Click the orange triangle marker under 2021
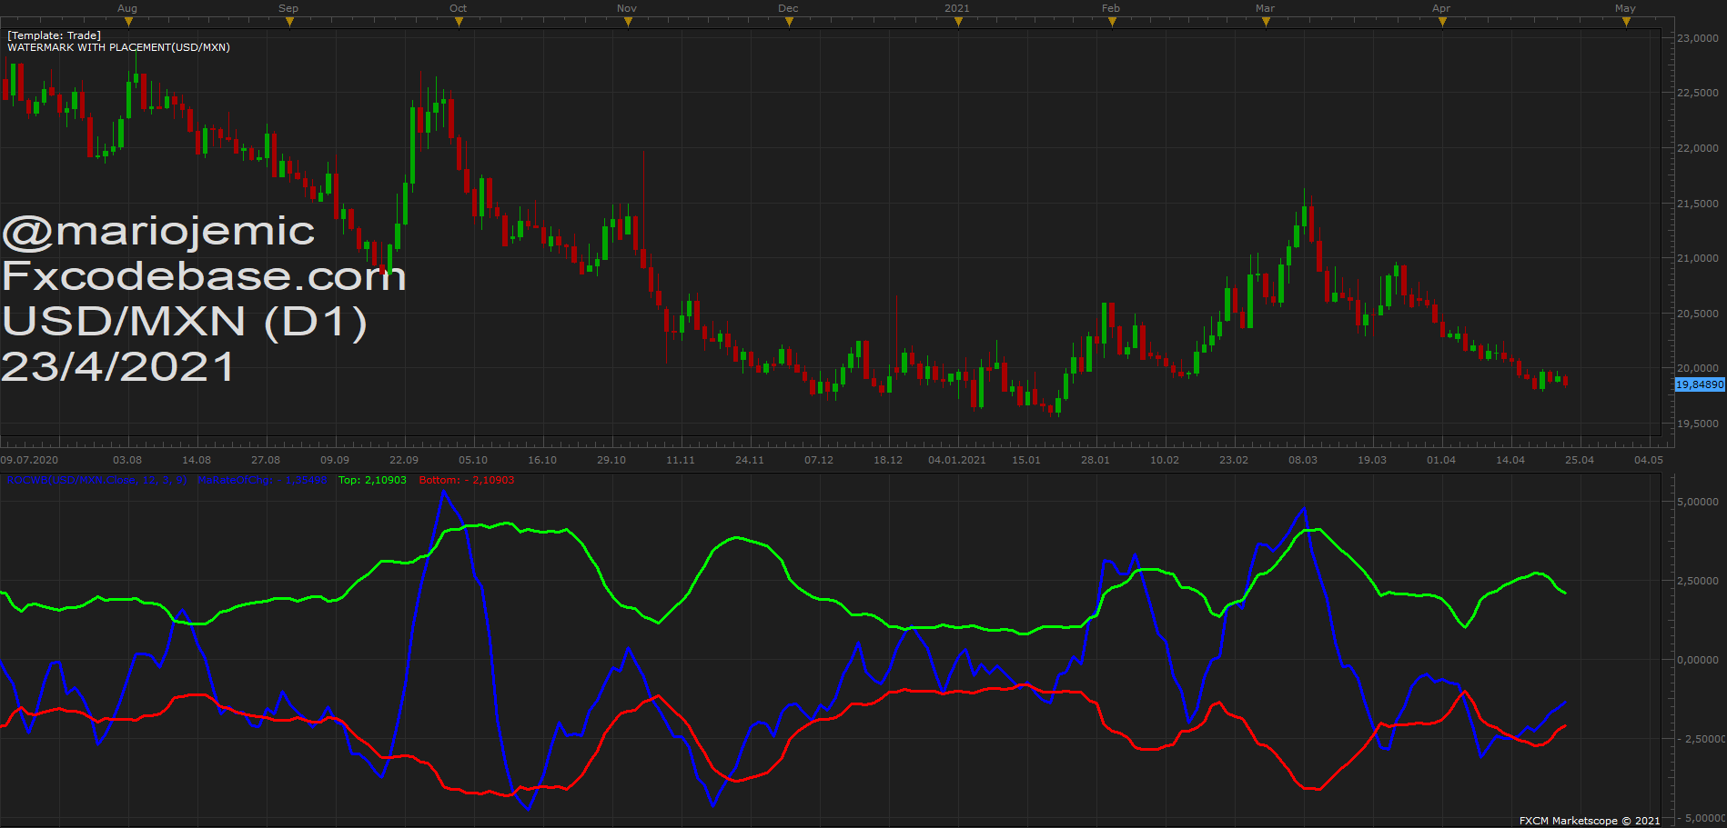This screenshot has height=828, width=1727. pos(958,22)
